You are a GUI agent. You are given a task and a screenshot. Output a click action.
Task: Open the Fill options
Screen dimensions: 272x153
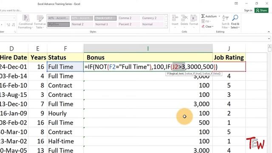[206, 22]
